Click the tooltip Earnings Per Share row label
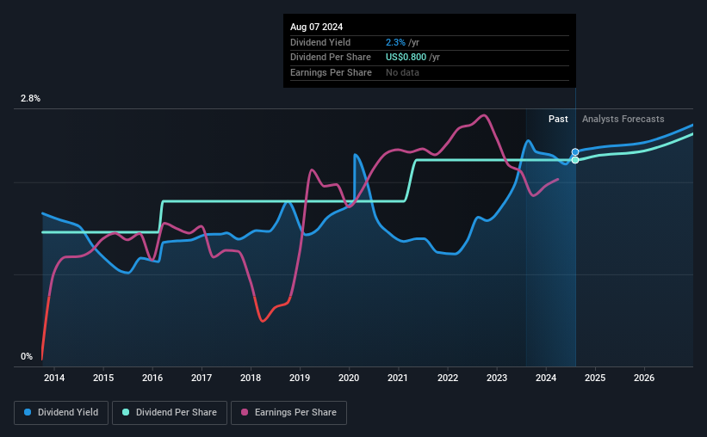 tap(331, 72)
